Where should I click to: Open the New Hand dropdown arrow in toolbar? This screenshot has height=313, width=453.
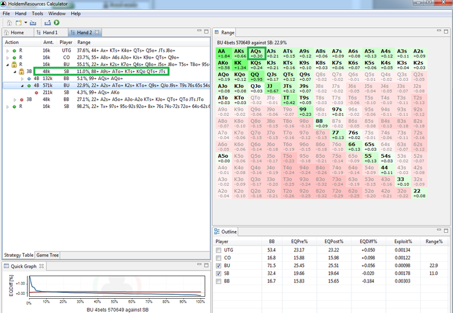(25, 23)
